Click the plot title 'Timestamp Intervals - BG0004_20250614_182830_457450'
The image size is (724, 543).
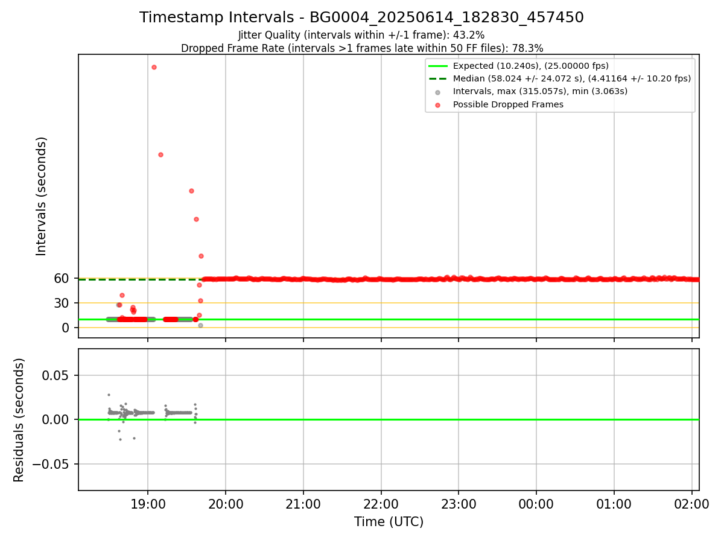361,17
